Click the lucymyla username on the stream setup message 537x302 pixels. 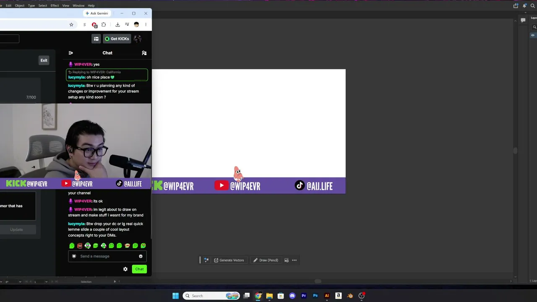(x=76, y=86)
